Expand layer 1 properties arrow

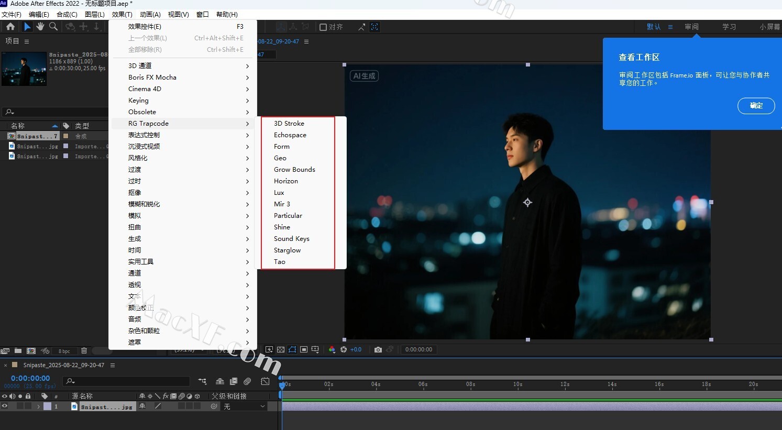tap(38, 406)
